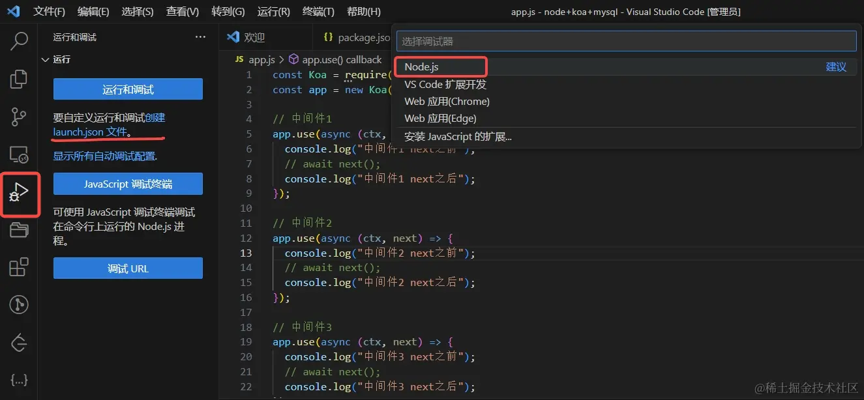This screenshot has width=864, height=400.
Task: Click the JS file icon in breadcrumb
Action: pos(240,59)
